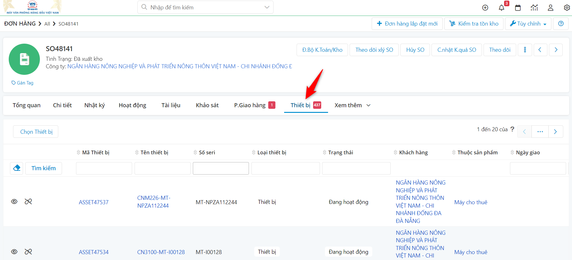The height and width of the screenshot is (260, 572).
Task: Go to previous page of device list
Action: coord(524,132)
